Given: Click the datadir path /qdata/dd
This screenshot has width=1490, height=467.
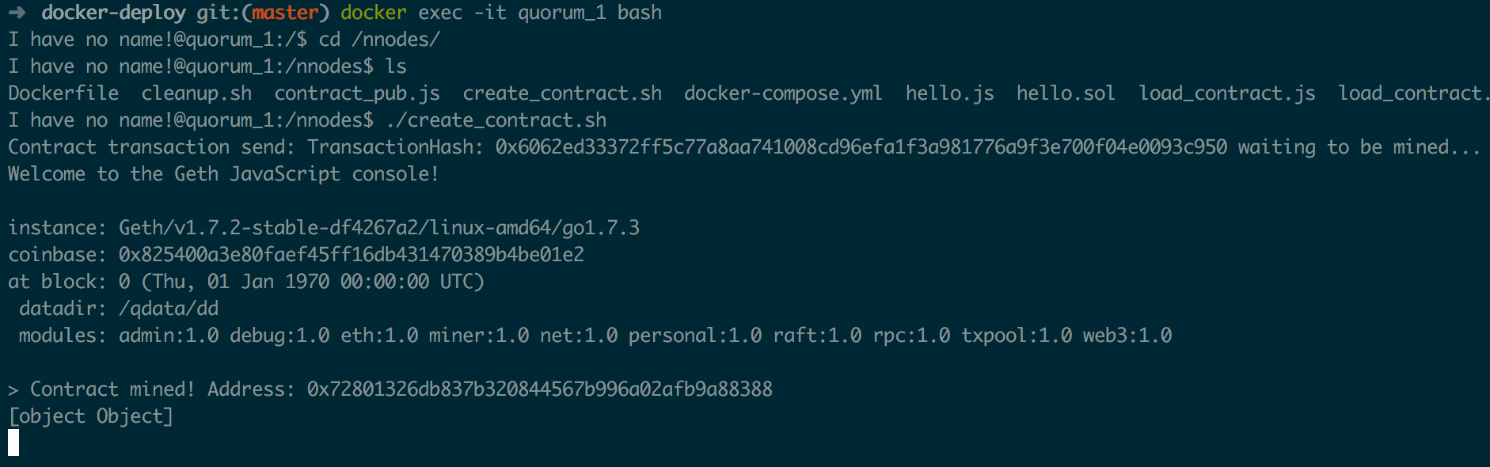Looking at the screenshot, I should 169,309.
